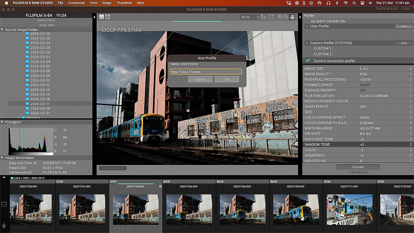Collapse the left panel arrow
The width and height of the screenshot is (414, 233).
pos(94,17)
